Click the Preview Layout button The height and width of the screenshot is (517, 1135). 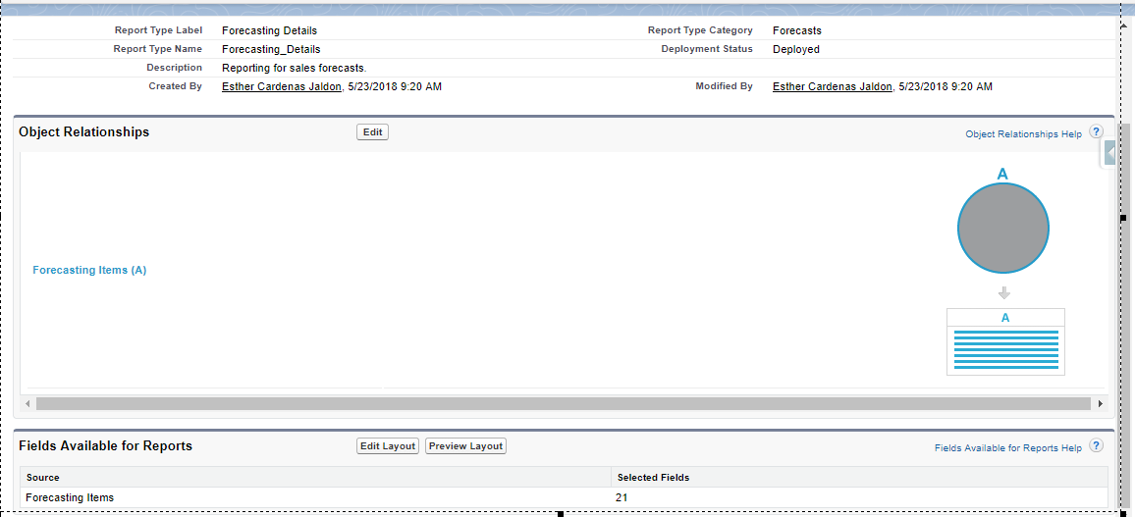coord(465,446)
